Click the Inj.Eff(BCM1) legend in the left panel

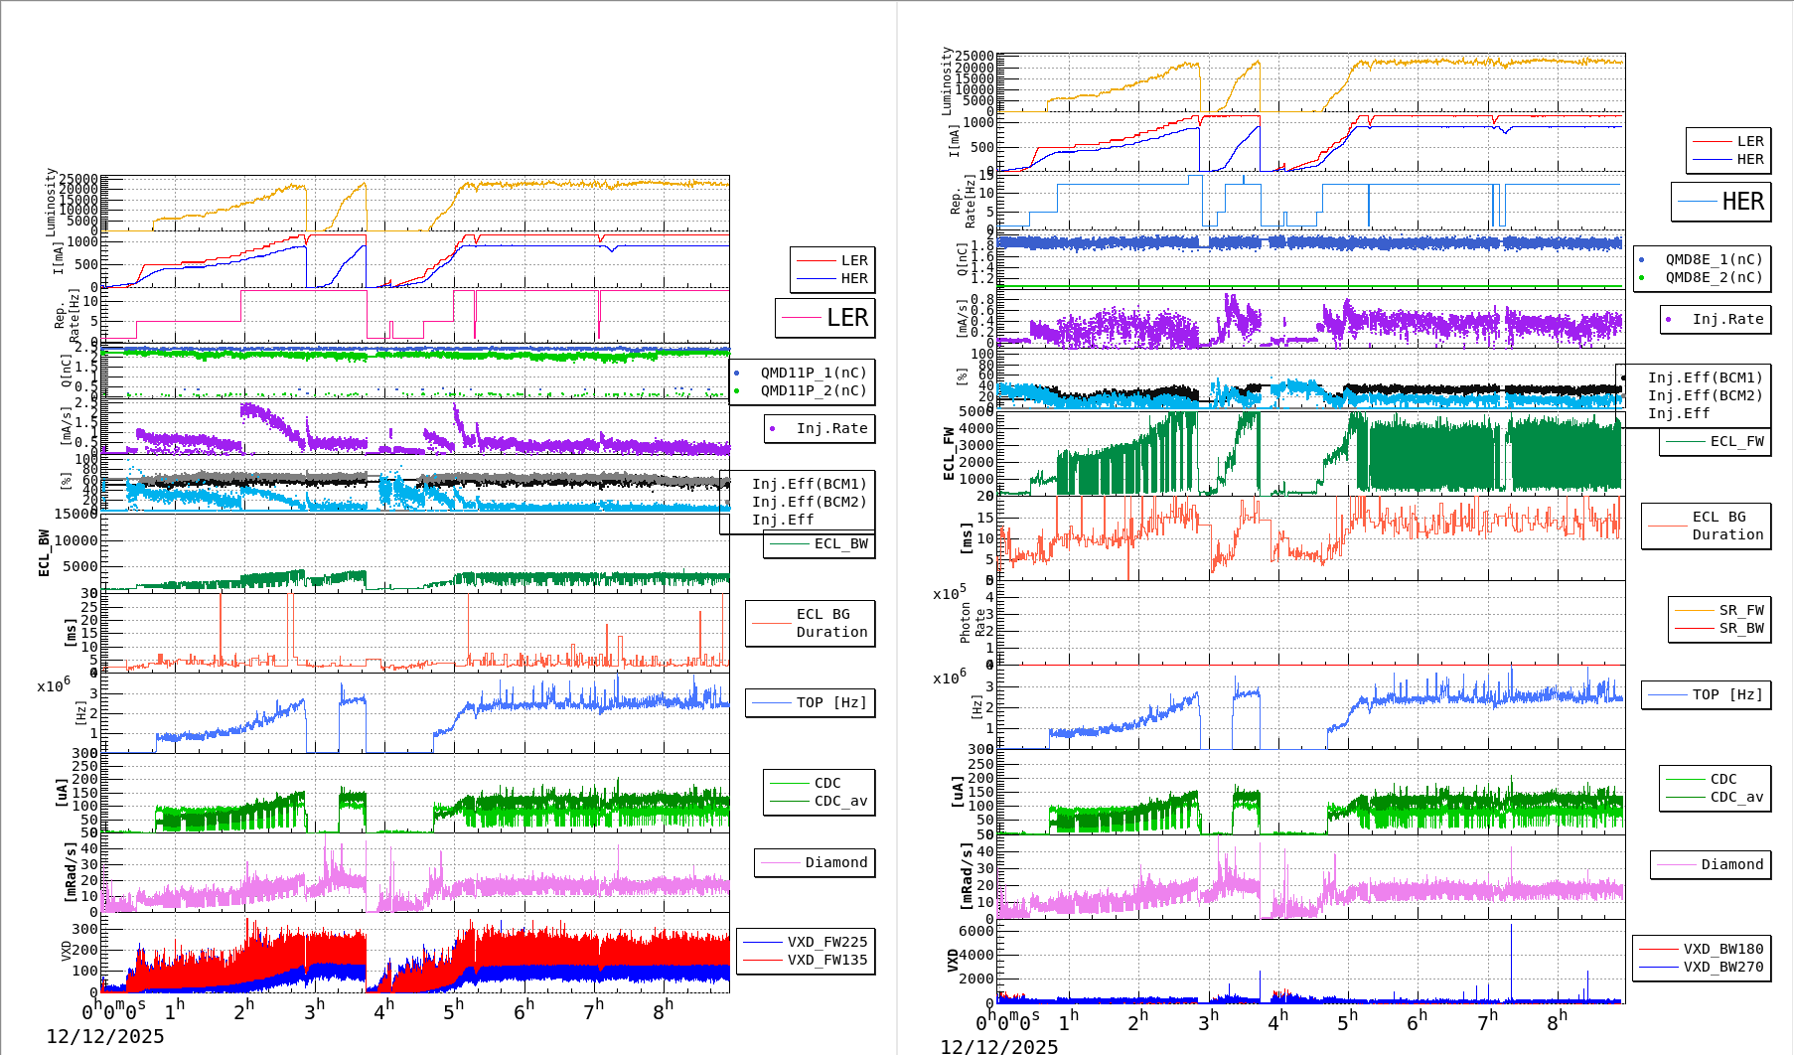point(809,484)
